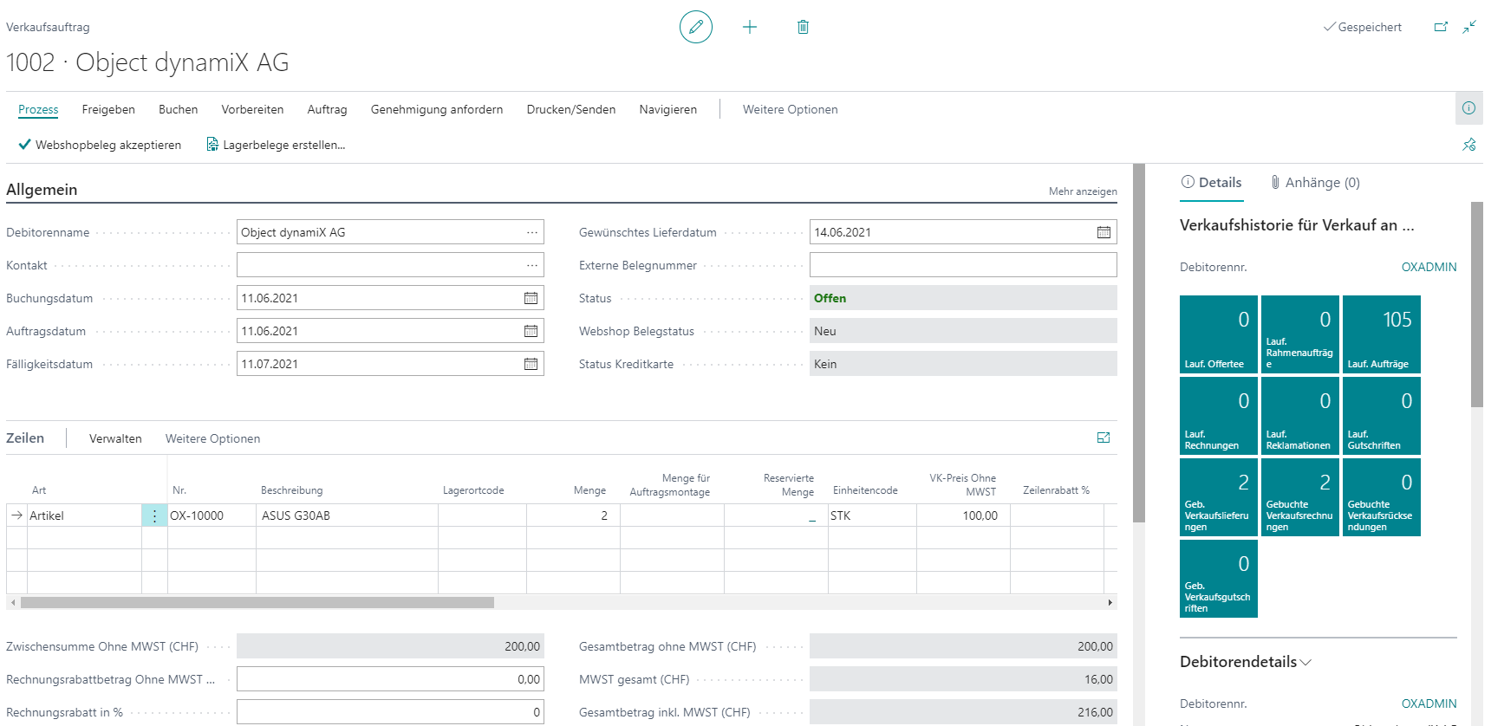Screen dimensions: 1491x726
Task: Click horizontal scrollbar of Zeilen grid
Action: [257, 602]
